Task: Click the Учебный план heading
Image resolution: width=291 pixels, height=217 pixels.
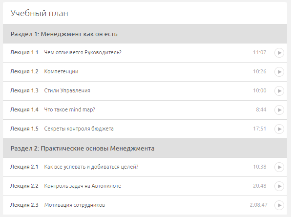Action: pyautogui.click(x=40, y=13)
